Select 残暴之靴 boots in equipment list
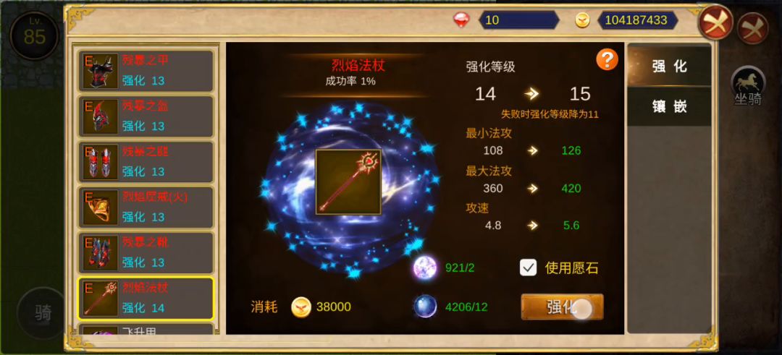The width and height of the screenshot is (782, 355). (x=146, y=253)
